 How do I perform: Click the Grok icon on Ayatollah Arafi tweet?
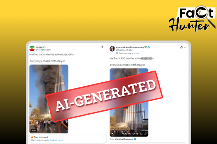(x=181, y=47)
